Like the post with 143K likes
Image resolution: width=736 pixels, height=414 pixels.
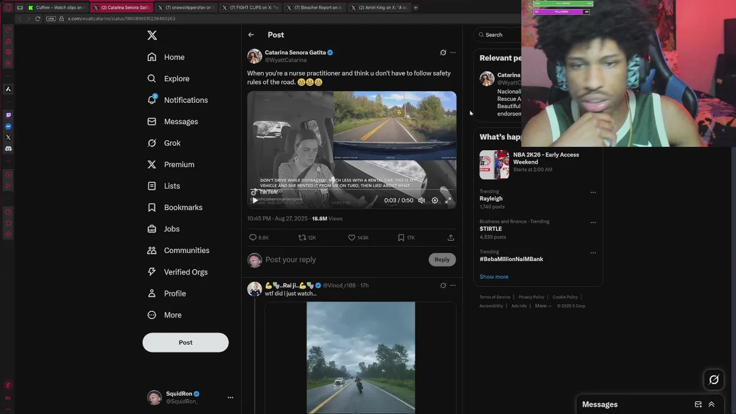coord(358,237)
